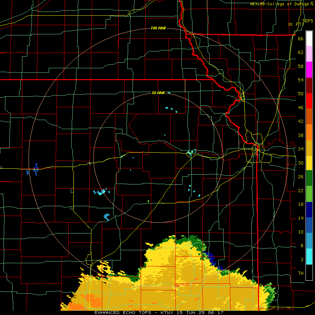Screen dimensions: 315x315
Task: Click the dark red legend swatch
Action: 309,85
